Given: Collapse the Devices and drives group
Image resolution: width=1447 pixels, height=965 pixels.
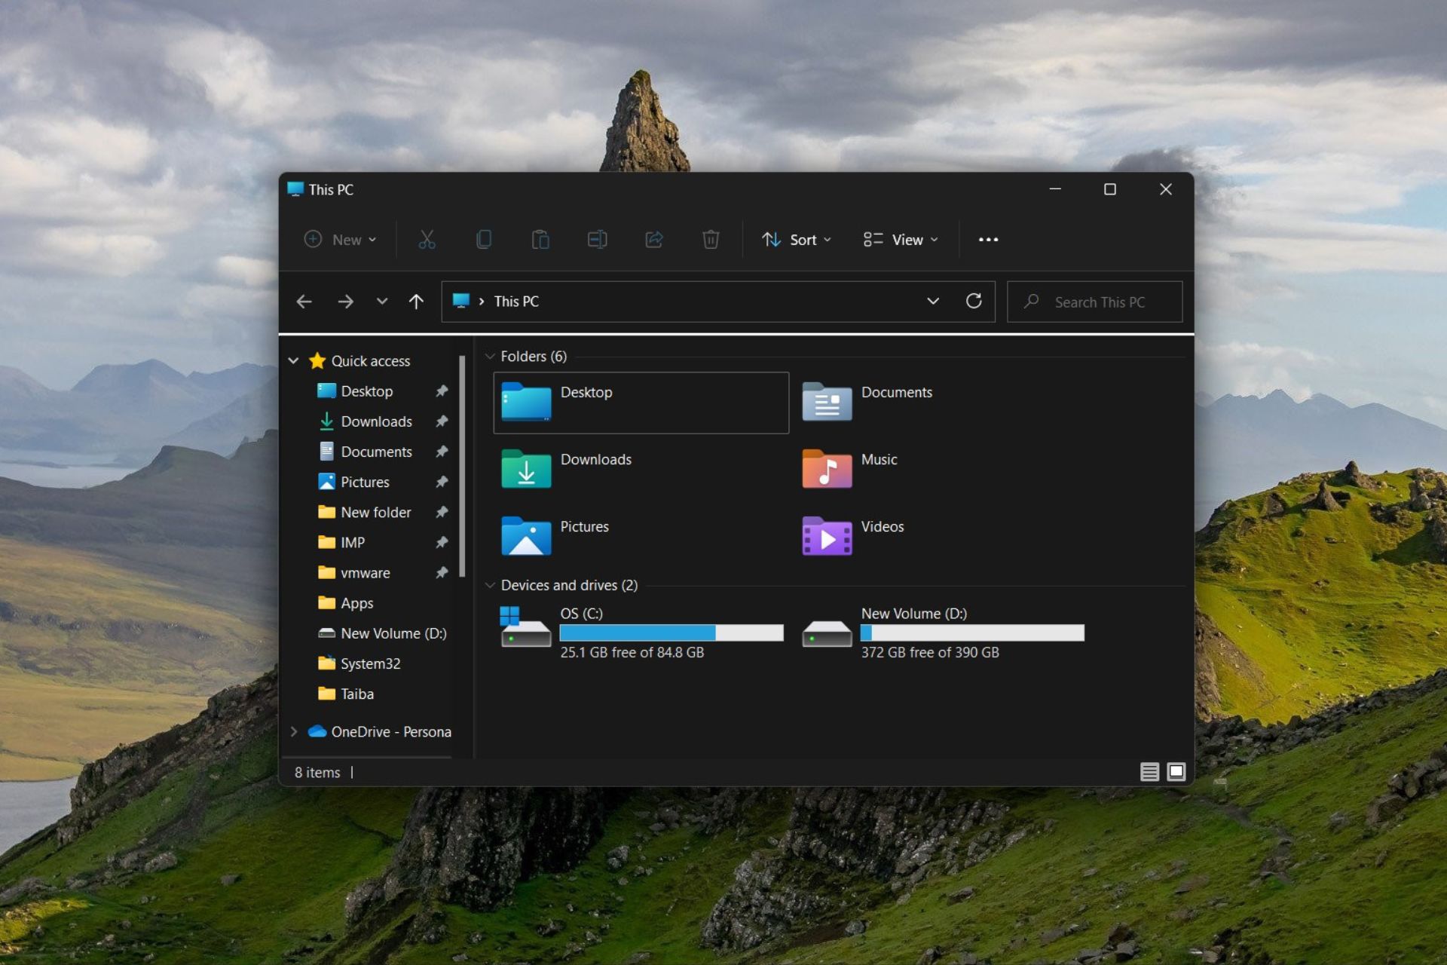Looking at the screenshot, I should (x=490, y=585).
